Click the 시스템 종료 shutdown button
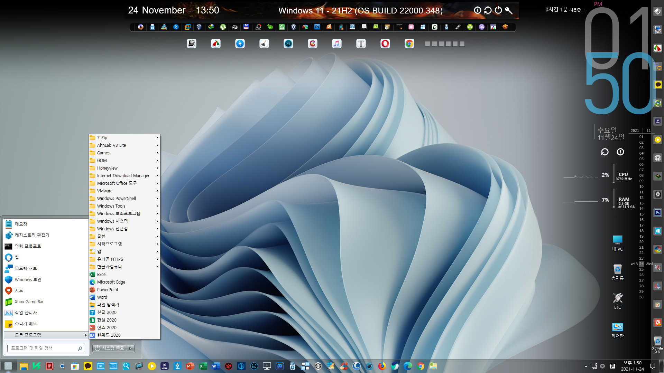664x373 pixels. 110,348
